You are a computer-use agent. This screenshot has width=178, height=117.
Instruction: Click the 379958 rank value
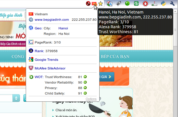[x=52, y=51]
